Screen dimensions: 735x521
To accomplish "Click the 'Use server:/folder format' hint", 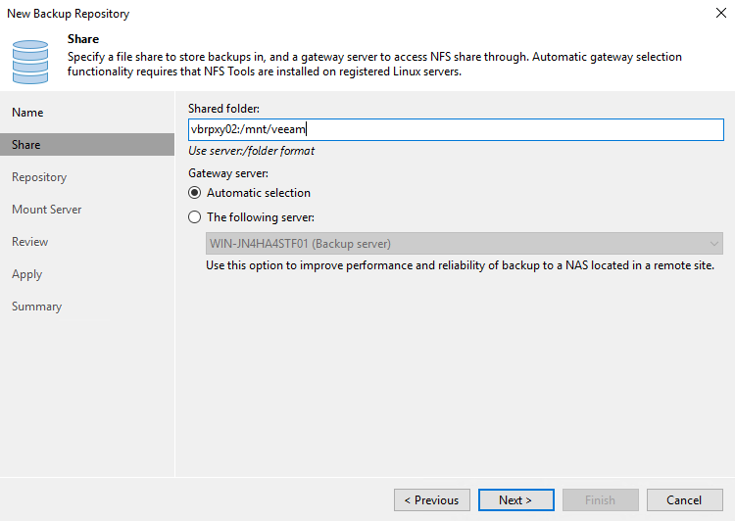I will pyautogui.click(x=251, y=151).
